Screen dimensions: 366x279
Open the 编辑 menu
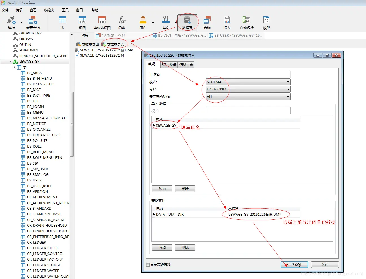pyautogui.click(x=19, y=10)
